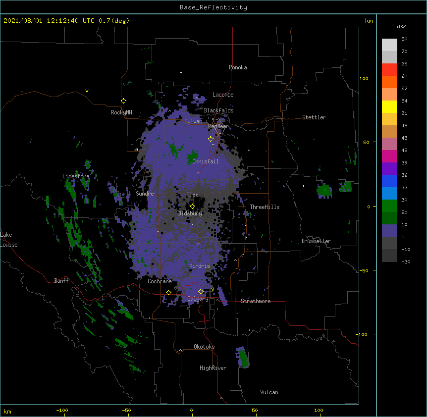Click the red 65-60 dBZ legend swatch
This screenshot has height=417, width=427.
point(389,70)
